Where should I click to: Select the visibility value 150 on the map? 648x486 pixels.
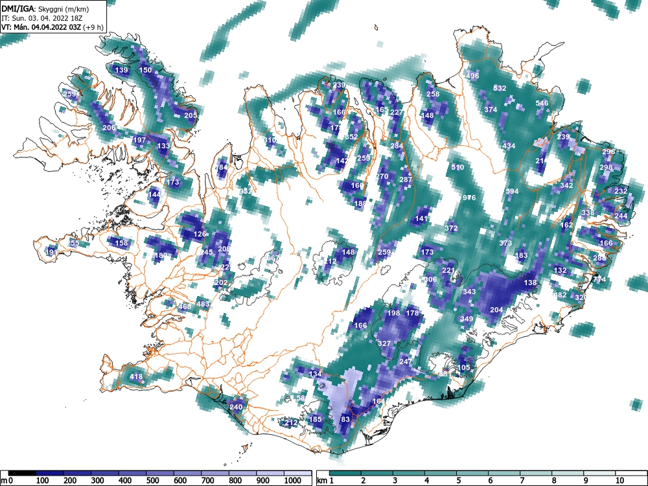pos(145,70)
